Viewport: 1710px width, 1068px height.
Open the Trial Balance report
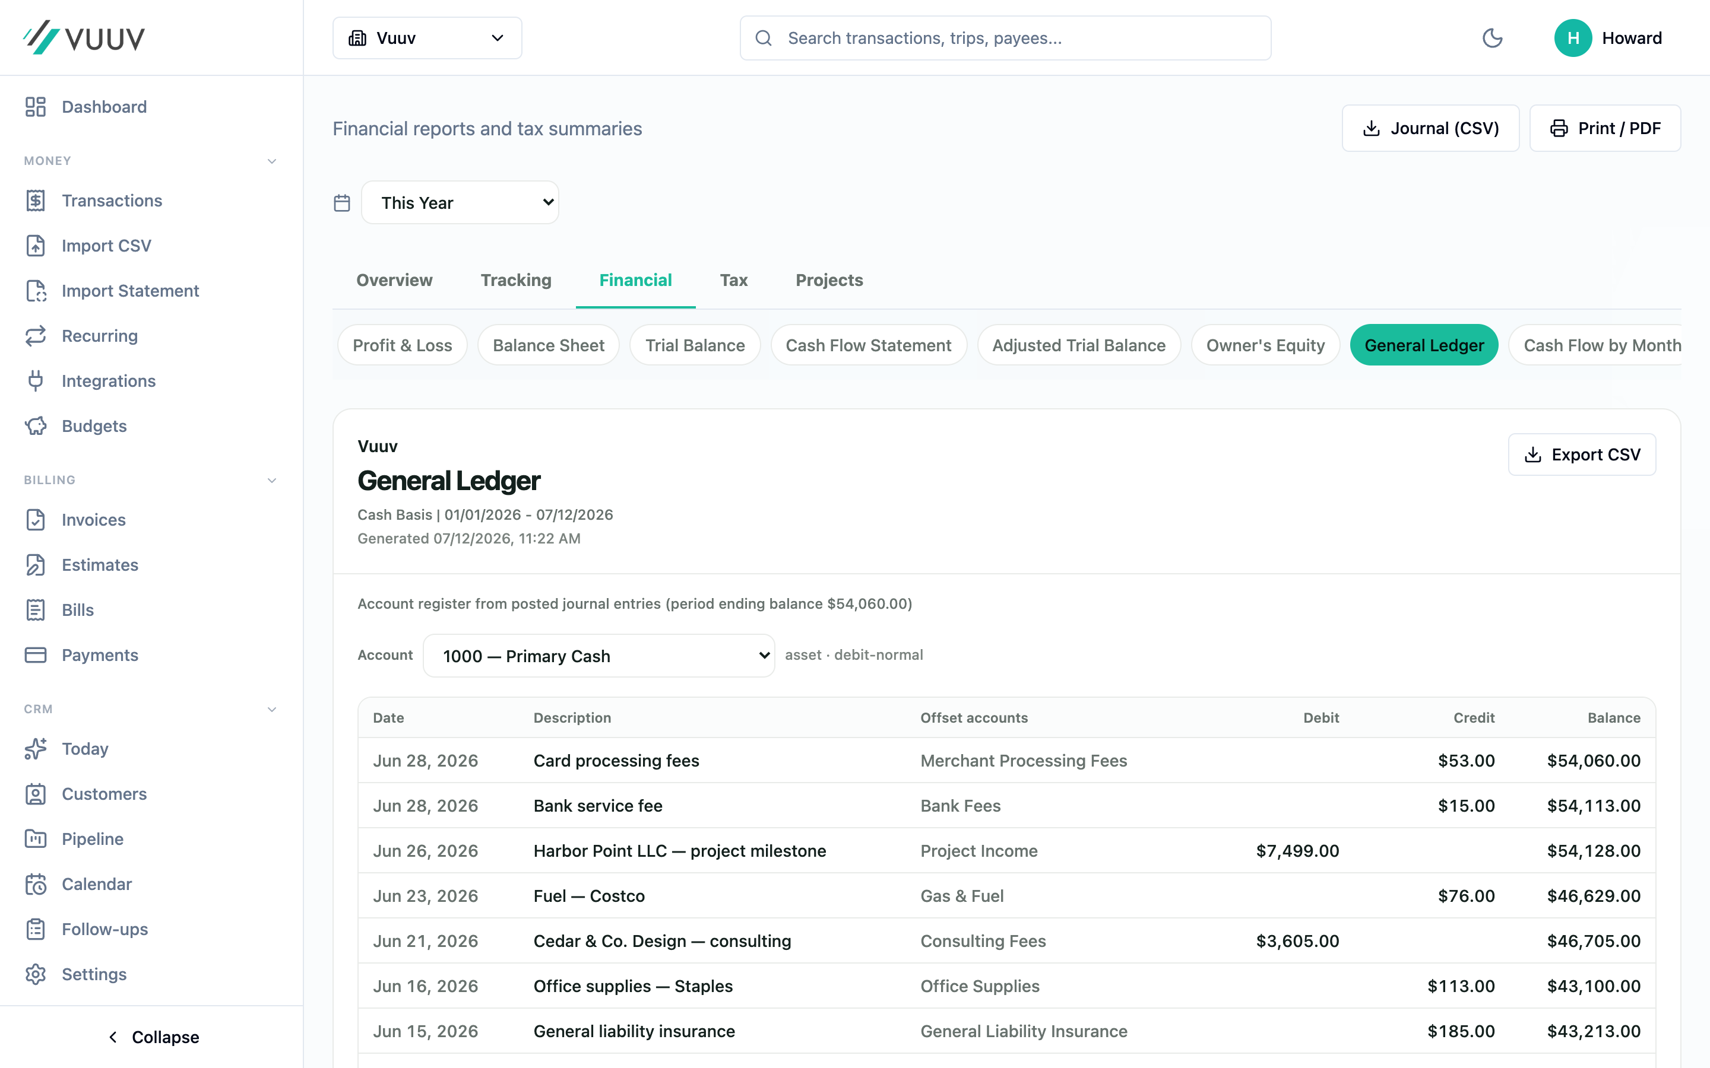point(695,345)
